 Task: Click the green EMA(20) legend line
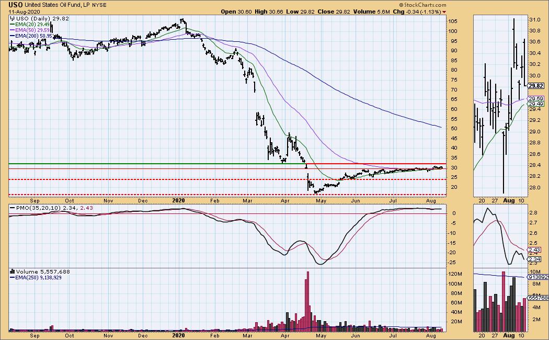[x=12, y=25]
